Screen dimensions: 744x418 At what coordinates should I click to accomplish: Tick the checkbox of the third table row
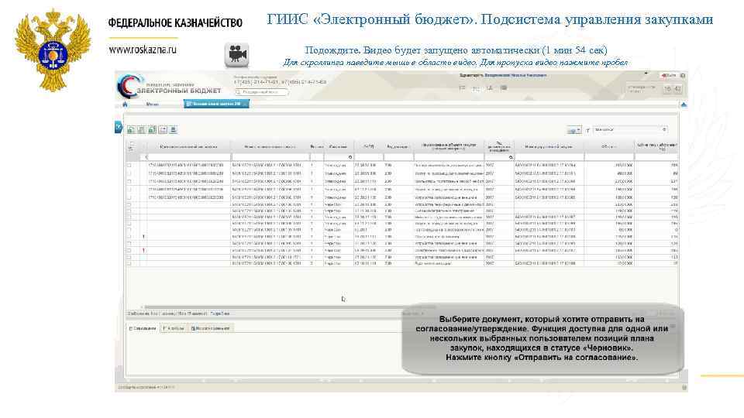click(x=129, y=181)
